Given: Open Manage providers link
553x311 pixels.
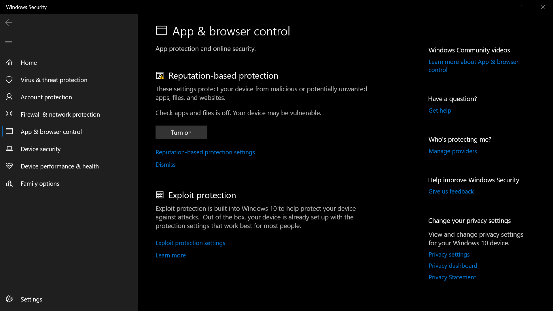Looking at the screenshot, I should 452,151.
